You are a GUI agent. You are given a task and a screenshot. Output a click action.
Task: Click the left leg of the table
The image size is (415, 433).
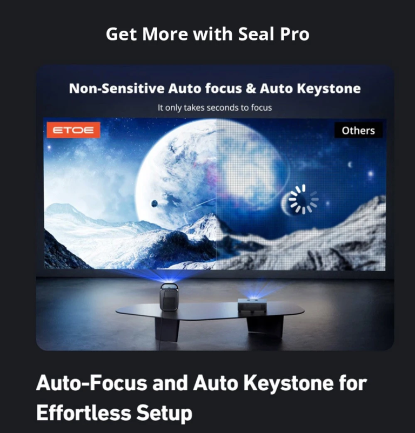tap(166, 329)
